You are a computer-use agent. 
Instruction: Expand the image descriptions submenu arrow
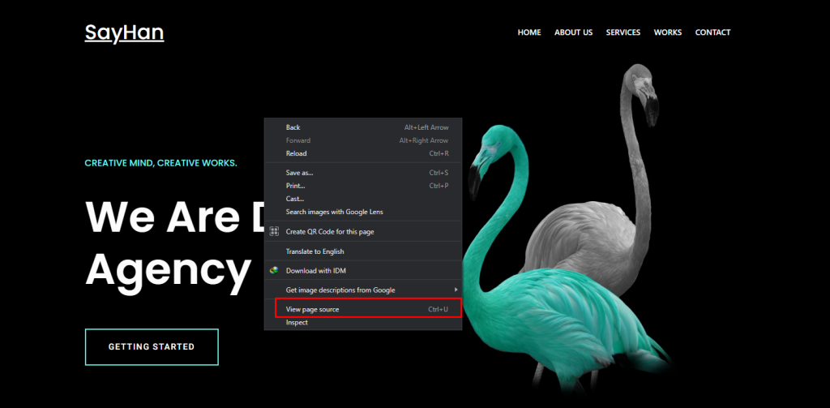pyautogui.click(x=456, y=290)
